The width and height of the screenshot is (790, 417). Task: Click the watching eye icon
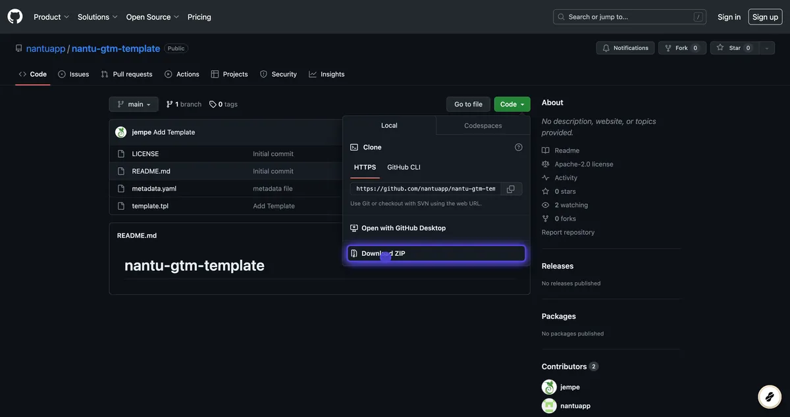point(546,205)
